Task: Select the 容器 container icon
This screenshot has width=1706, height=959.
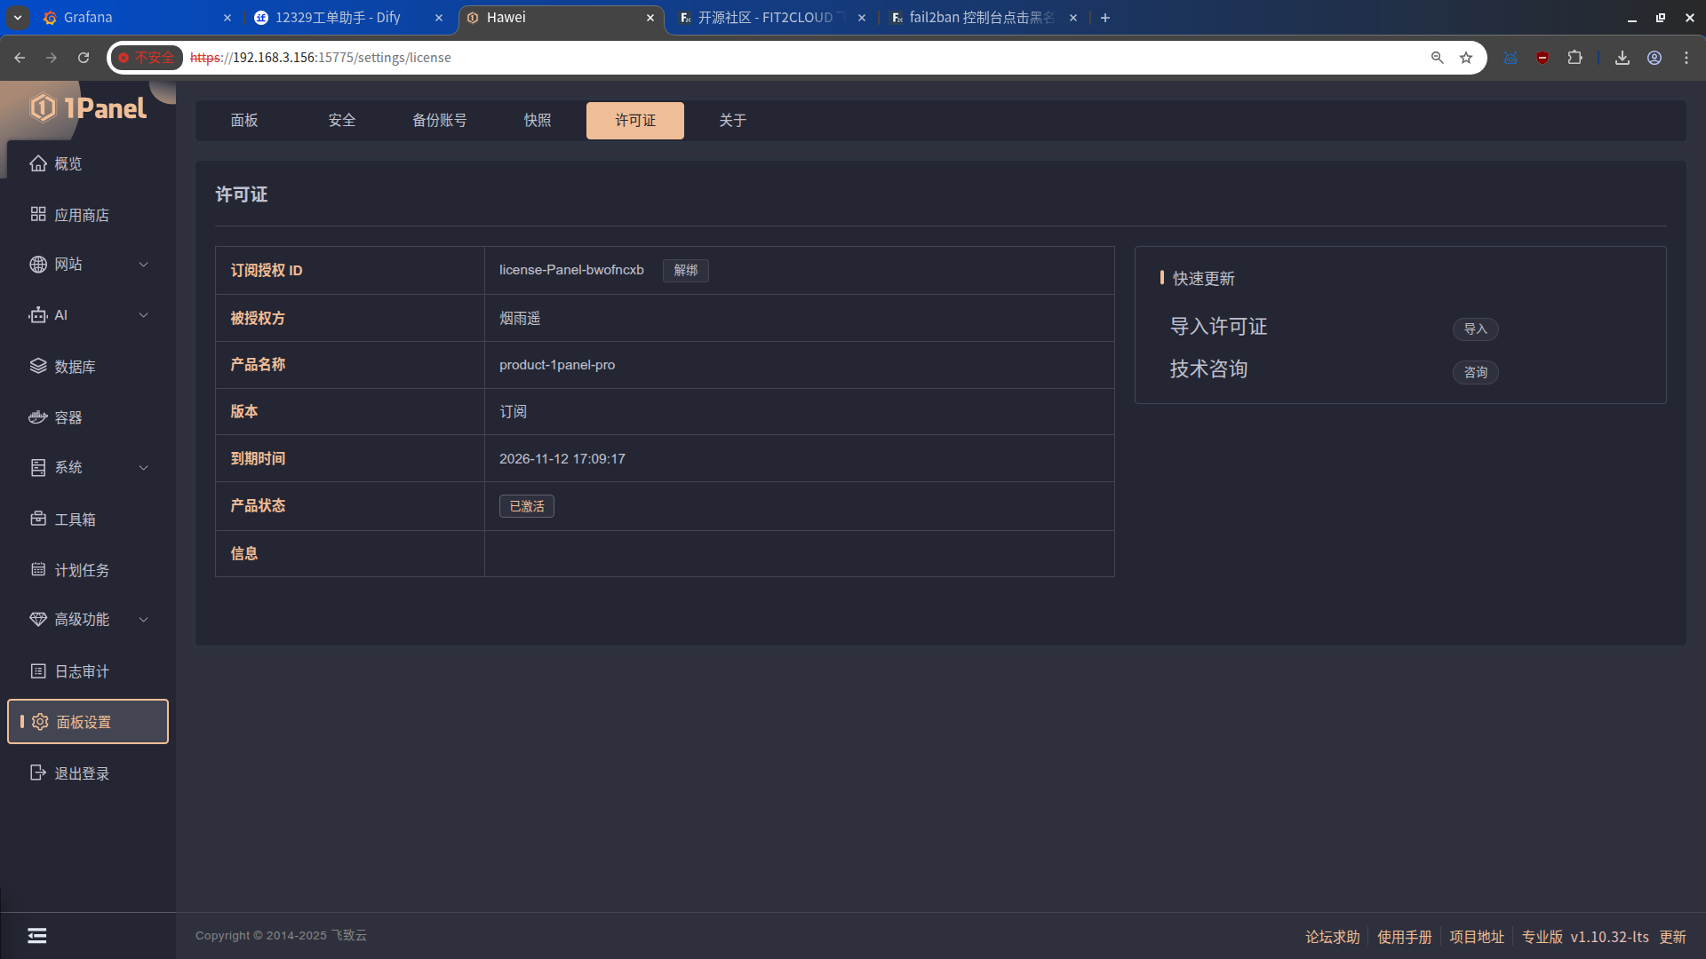Action: tap(37, 416)
